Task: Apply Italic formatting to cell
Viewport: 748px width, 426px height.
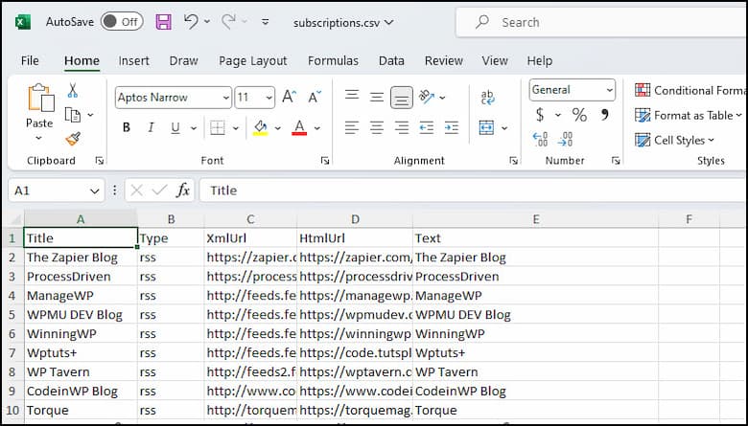Action: click(x=151, y=127)
